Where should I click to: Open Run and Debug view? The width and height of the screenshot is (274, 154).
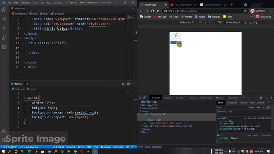(4, 37)
